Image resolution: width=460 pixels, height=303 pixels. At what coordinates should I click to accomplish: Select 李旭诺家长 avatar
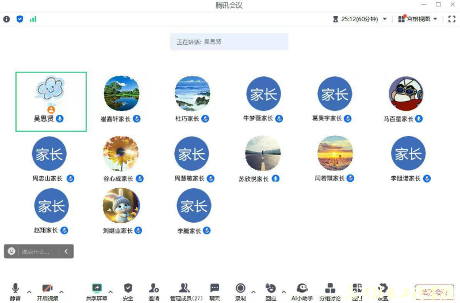point(408,153)
